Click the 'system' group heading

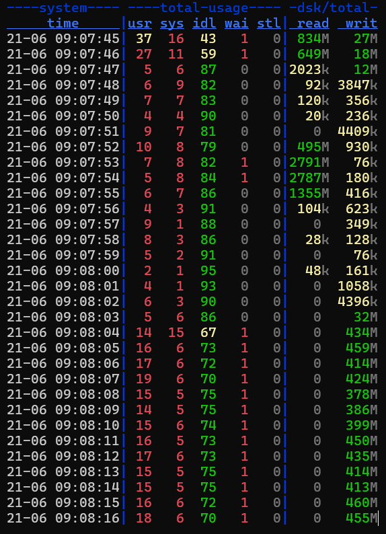[x=63, y=7]
